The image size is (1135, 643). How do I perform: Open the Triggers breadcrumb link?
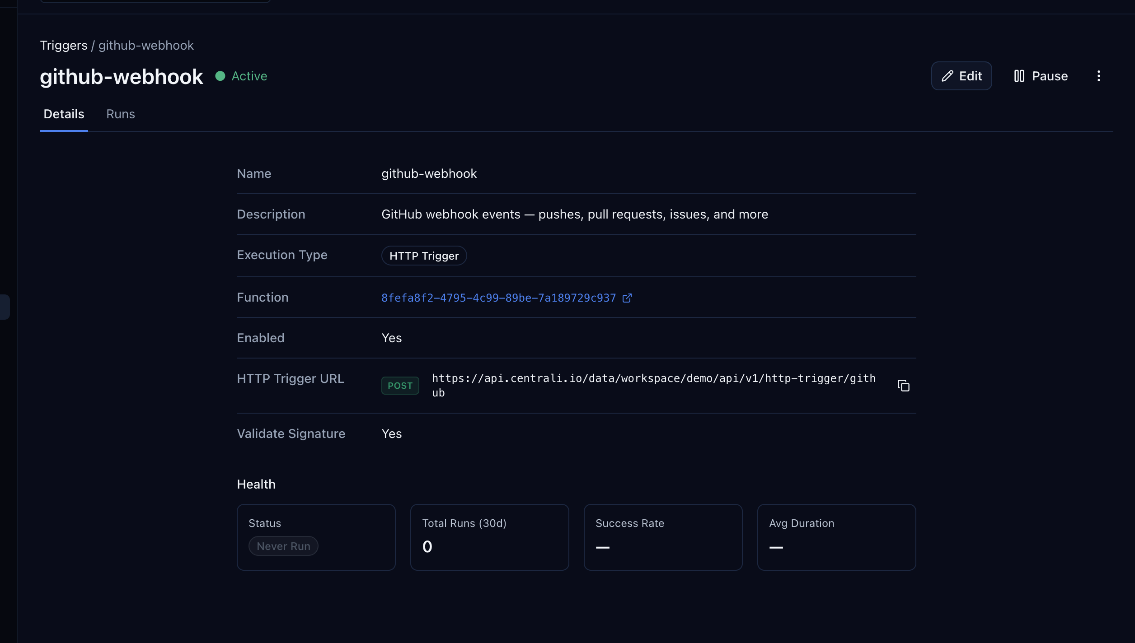64,45
